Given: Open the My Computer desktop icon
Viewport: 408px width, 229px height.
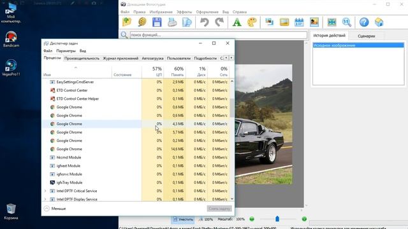Looking at the screenshot, I should coord(11,13).
